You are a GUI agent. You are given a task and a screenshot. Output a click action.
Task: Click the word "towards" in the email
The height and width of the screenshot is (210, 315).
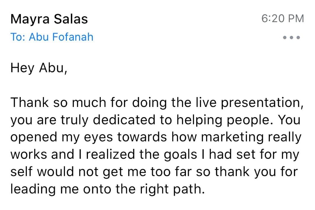tap(142, 137)
